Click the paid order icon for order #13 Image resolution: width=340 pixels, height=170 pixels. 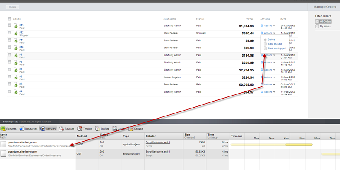pyautogui.click(x=15, y=26)
